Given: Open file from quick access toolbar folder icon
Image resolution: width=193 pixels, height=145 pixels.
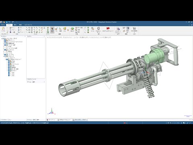Looking at the screenshot, I should click(4, 22).
